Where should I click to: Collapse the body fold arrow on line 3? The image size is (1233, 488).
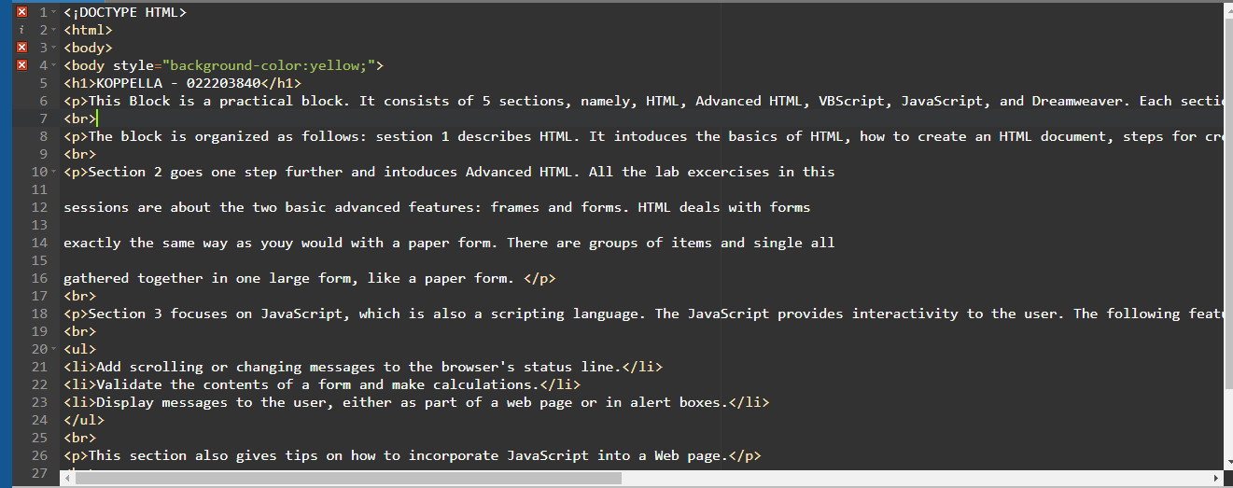[54, 48]
